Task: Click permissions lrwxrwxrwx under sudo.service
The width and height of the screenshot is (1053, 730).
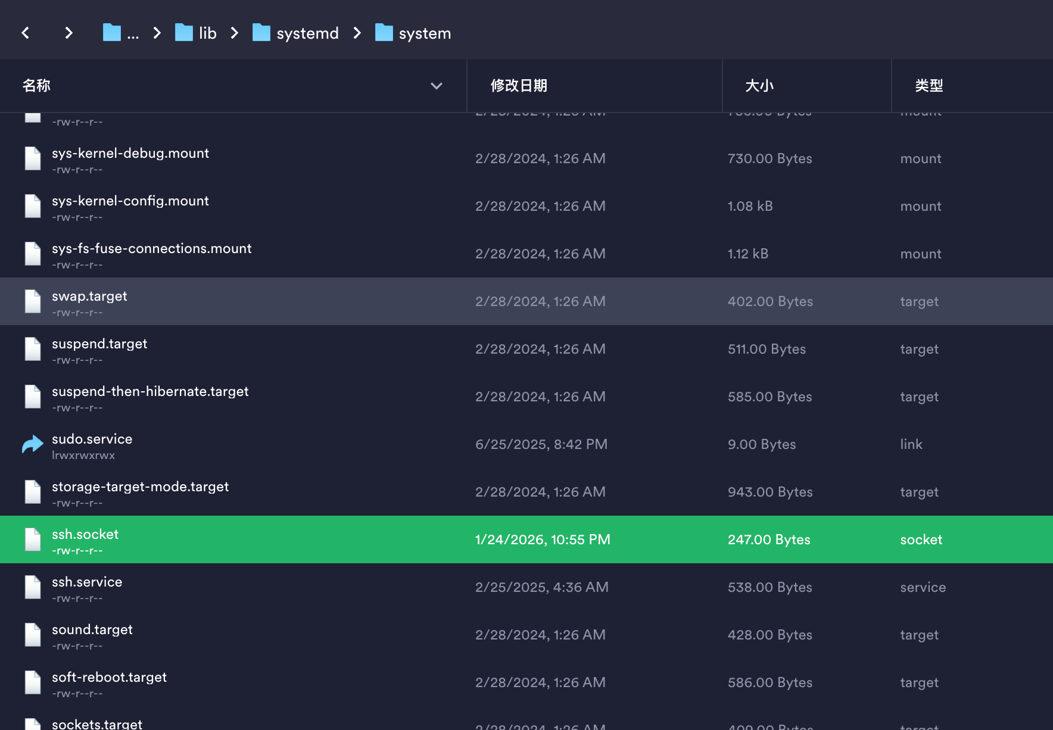Action: tap(83, 456)
